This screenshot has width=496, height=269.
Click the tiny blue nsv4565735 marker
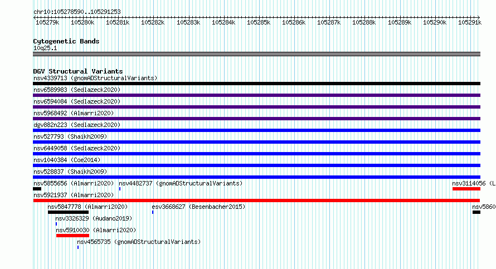coord(78,247)
